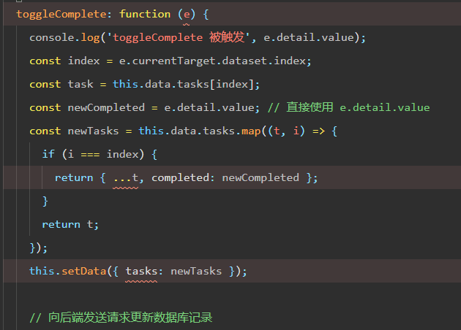Click the closing brace of the if block

(x=45, y=202)
